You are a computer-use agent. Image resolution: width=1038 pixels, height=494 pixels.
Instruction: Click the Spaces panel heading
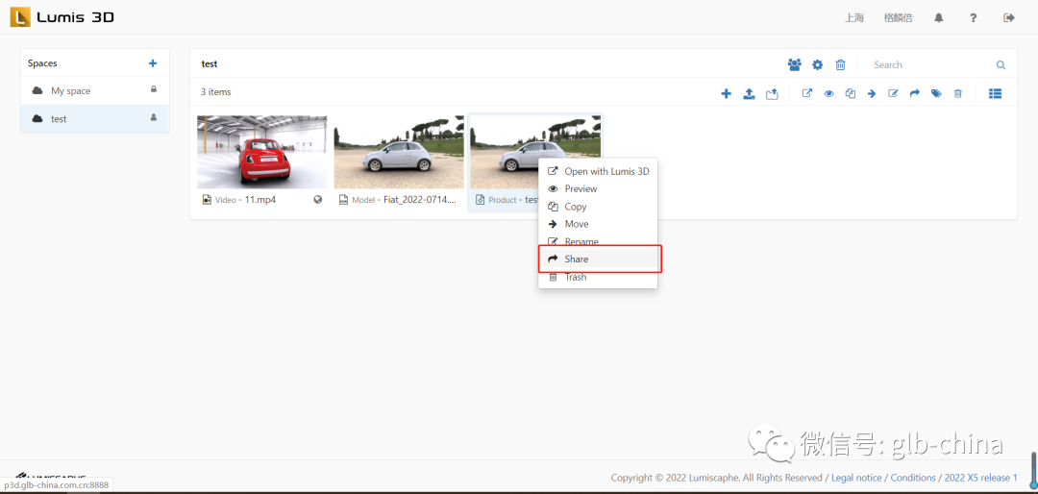(42, 63)
